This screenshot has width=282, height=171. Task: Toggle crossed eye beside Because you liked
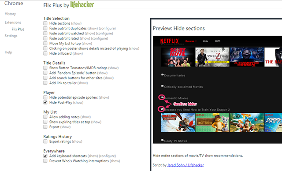click(x=162, y=109)
